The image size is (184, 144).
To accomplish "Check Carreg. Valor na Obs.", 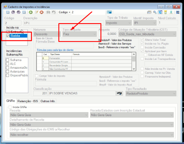I will [x=142, y=72].
